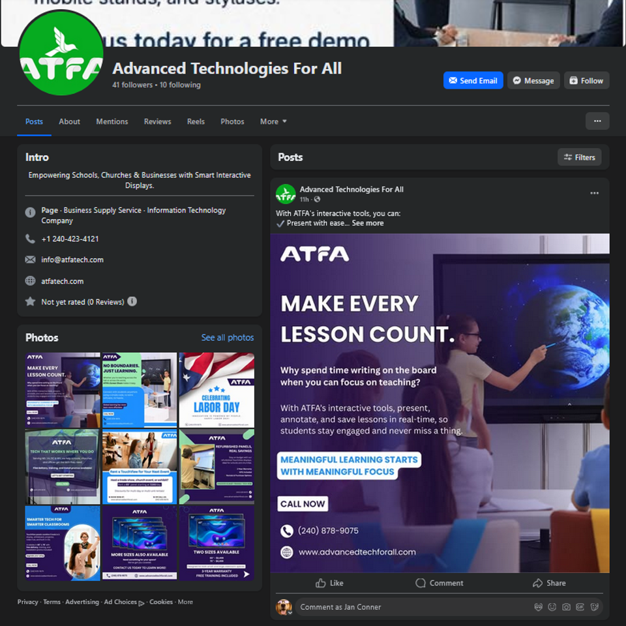The image size is (626, 626).
Task: Open the post Filters button
Action: 579,157
